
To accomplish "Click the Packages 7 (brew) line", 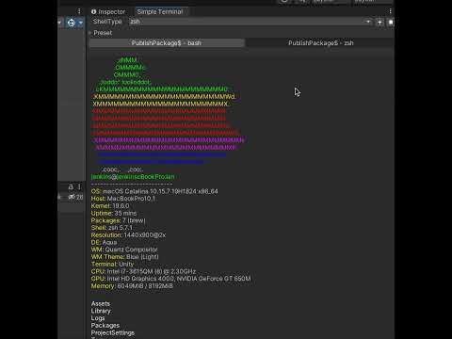I will click(x=118, y=220).
